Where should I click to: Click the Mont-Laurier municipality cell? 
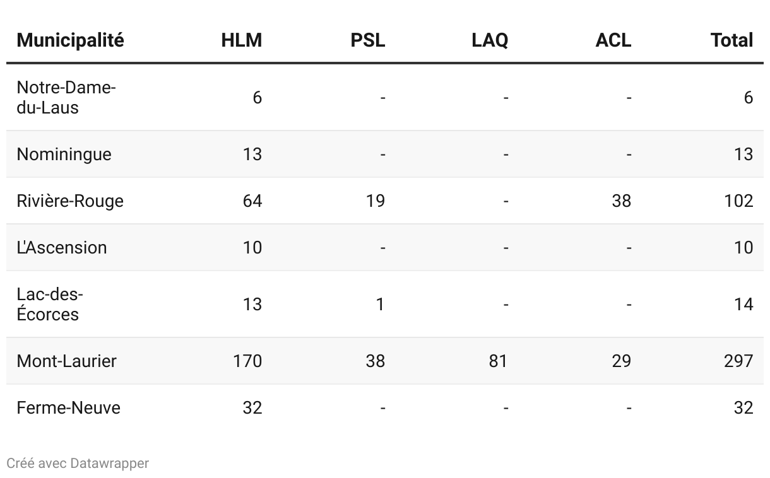(x=66, y=361)
